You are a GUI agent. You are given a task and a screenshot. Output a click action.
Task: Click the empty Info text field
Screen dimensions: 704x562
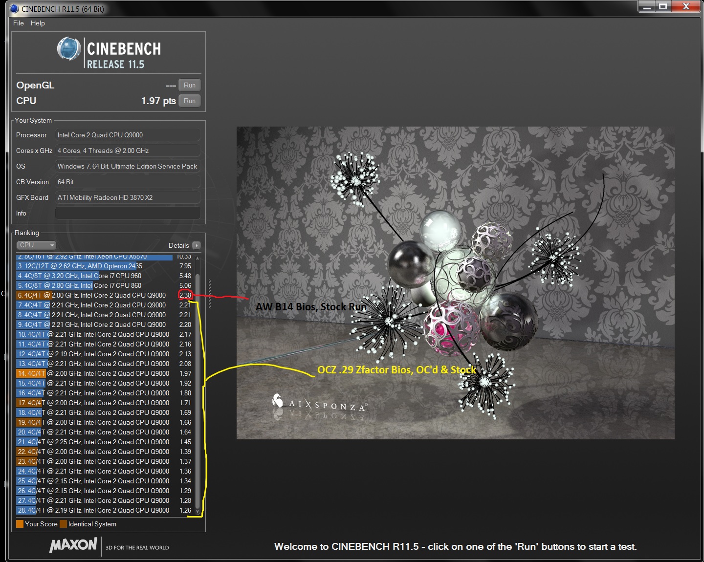[128, 213]
